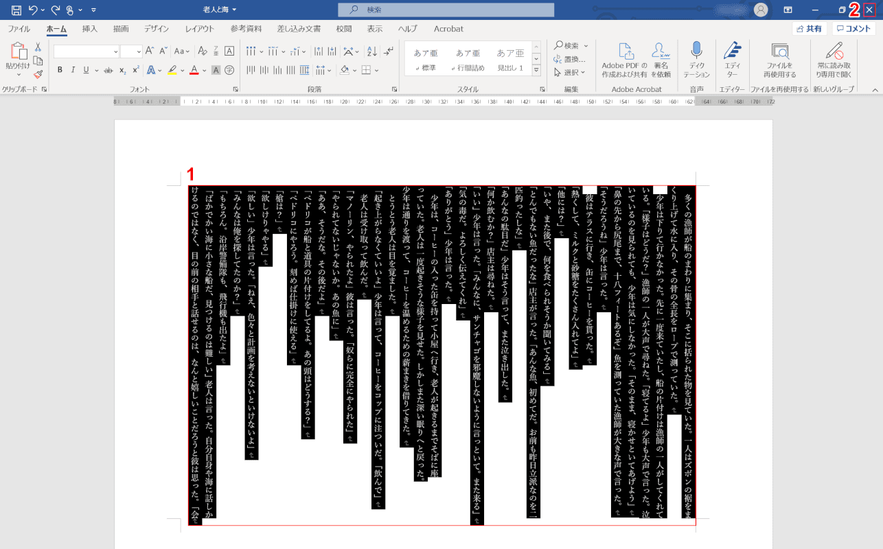Viewport: 883px width, 549px height.
Task: Open the account profile avatar
Action: tap(761, 10)
